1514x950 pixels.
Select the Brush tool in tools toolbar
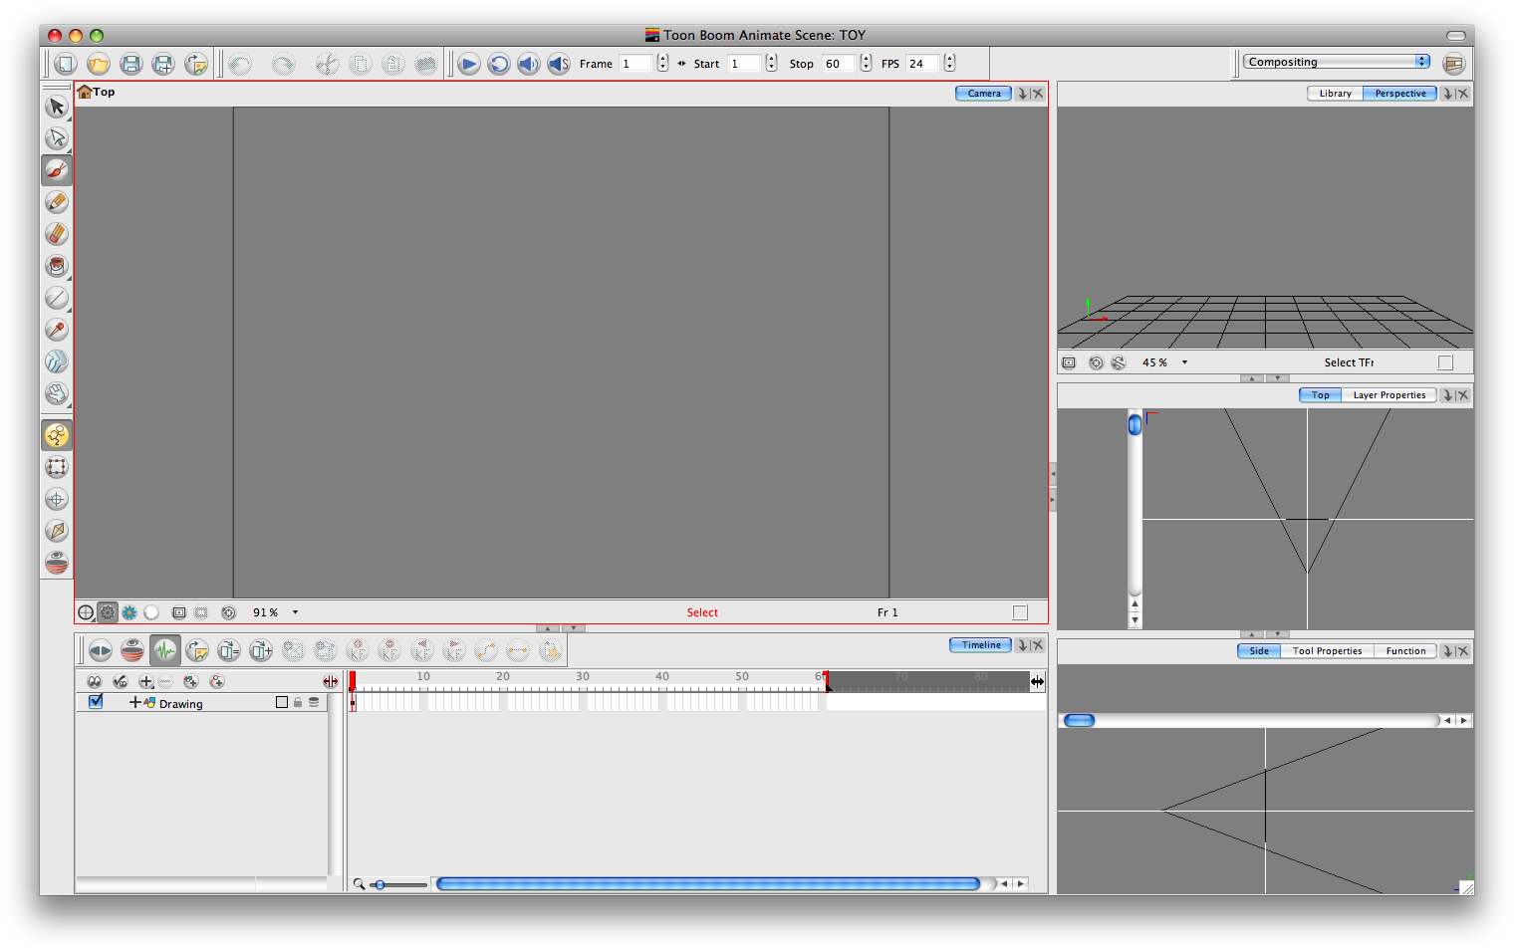coord(57,170)
